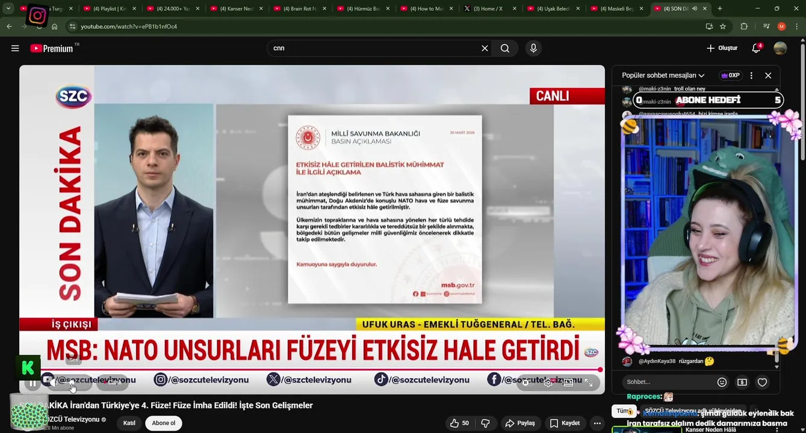
Task: Install app icon in address bar
Action: 709,26
